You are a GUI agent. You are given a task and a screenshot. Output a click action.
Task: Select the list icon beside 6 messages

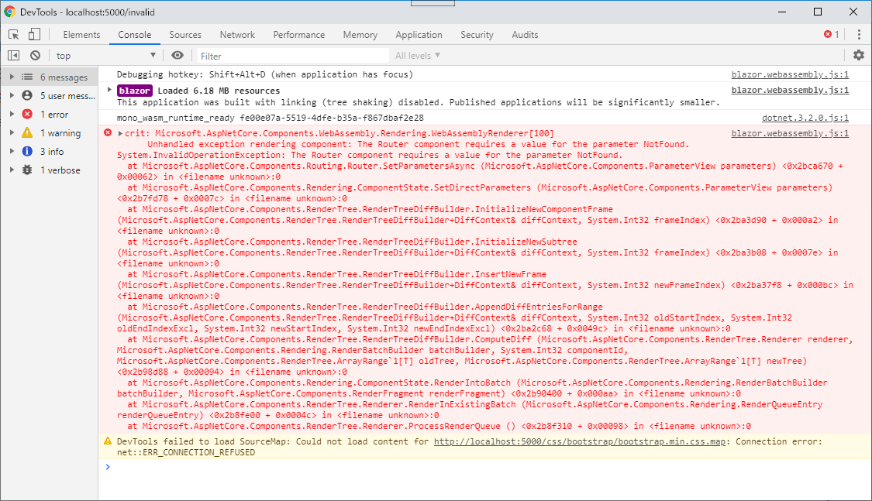[26, 77]
